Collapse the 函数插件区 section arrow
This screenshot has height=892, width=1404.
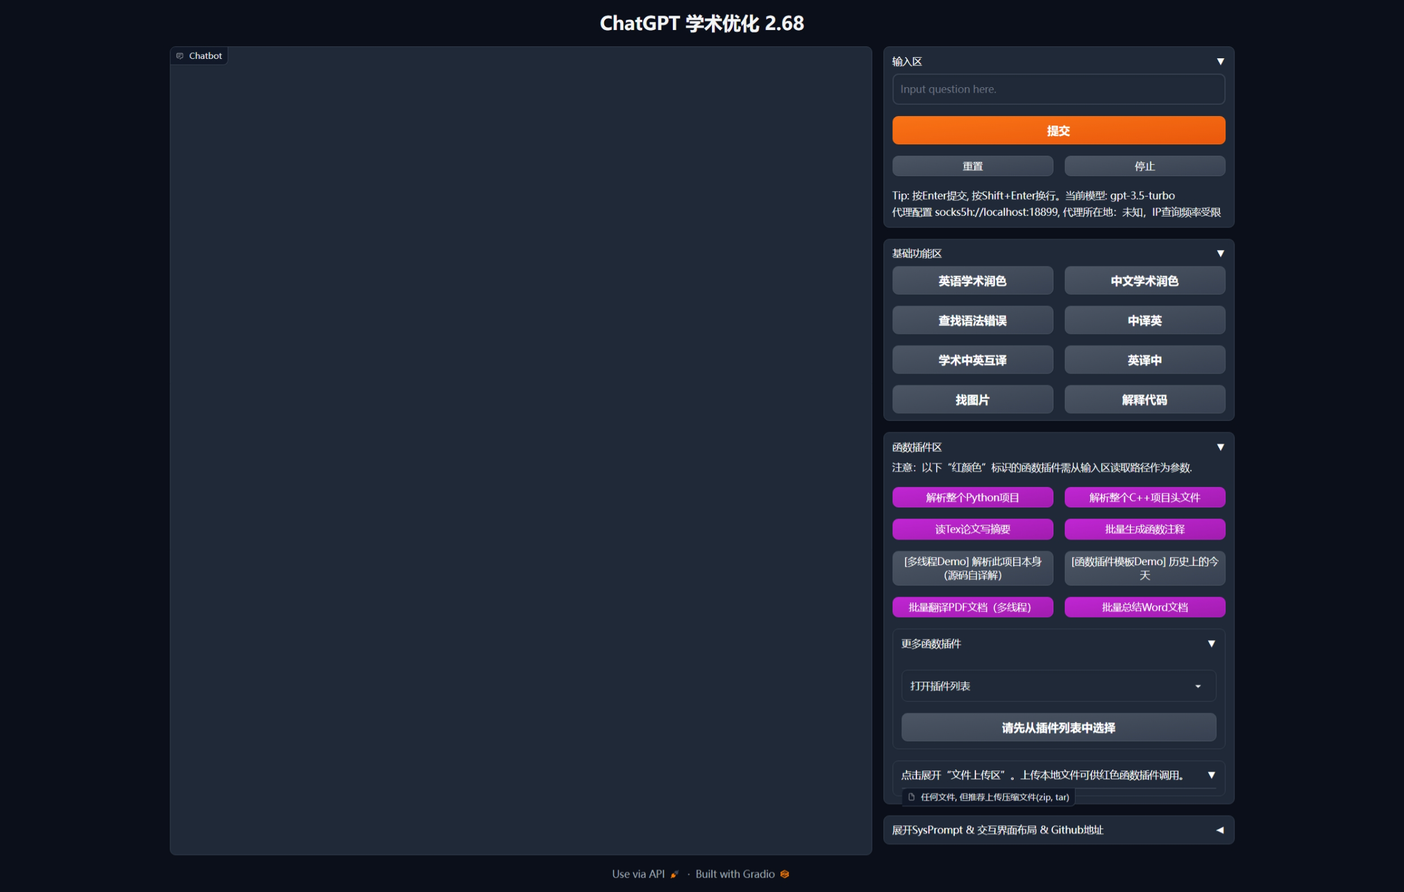1221,447
